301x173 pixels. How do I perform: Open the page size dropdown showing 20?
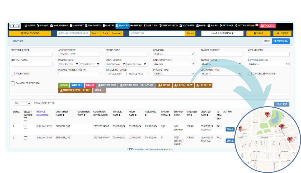22,103
